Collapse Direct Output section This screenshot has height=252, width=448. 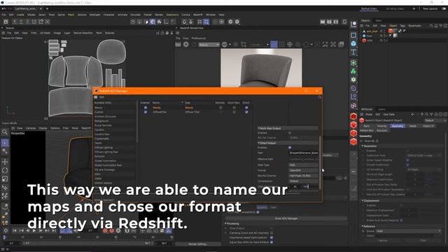click(259, 143)
